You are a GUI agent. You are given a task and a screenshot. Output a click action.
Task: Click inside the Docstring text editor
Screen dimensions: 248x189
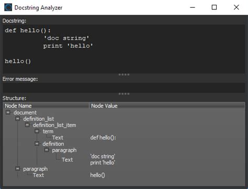(124, 49)
